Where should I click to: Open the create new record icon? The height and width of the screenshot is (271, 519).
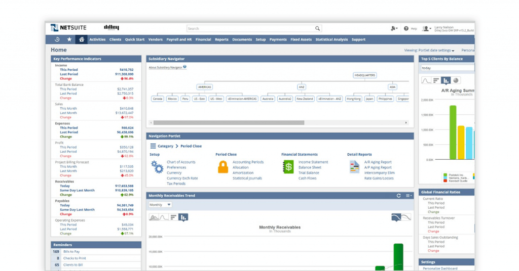click(x=393, y=29)
